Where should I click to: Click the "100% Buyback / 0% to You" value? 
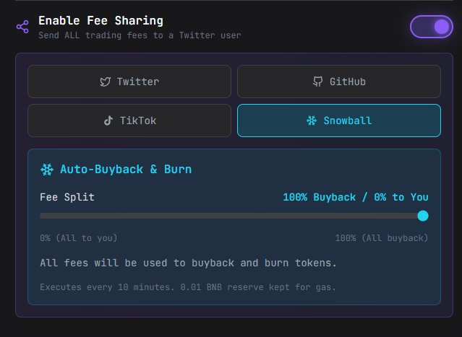point(356,197)
